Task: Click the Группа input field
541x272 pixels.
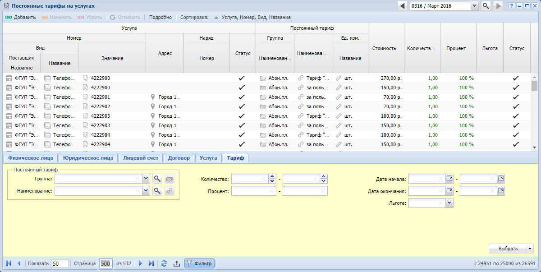Action: click(98, 179)
